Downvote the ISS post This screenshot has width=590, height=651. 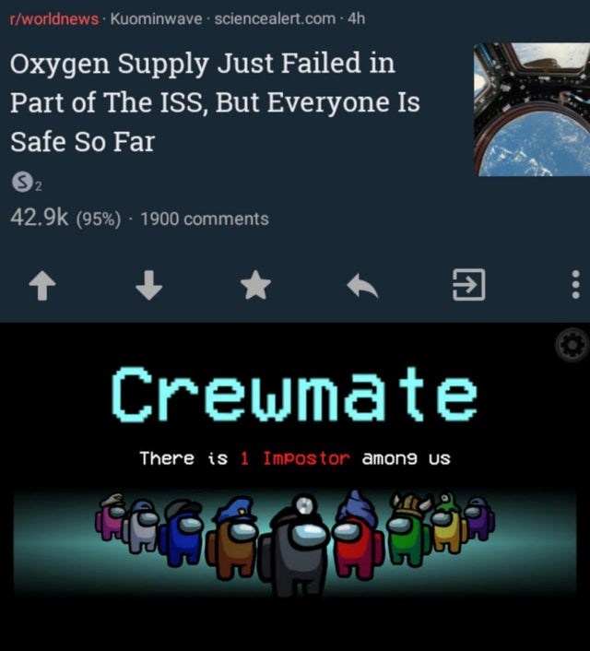pos(148,285)
